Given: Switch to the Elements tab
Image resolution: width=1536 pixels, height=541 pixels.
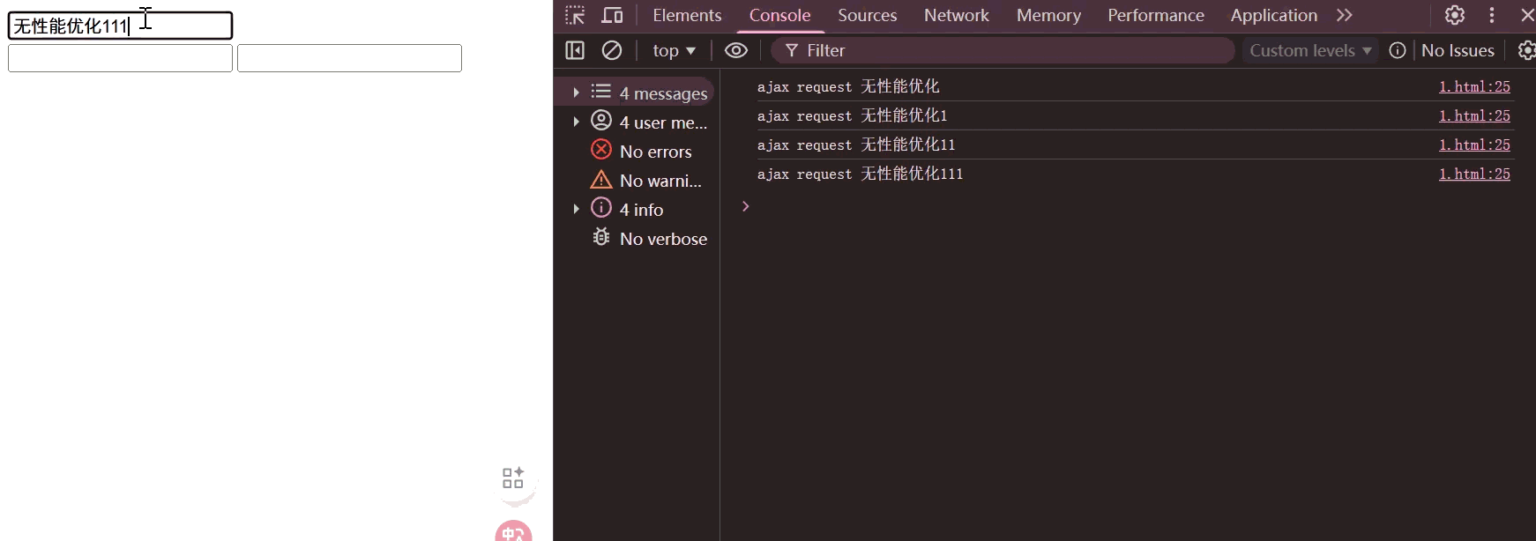Looking at the screenshot, I should (x=687, y=15).
